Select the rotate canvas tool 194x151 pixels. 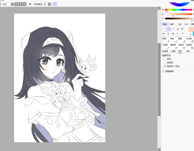(x=173, y=34)
